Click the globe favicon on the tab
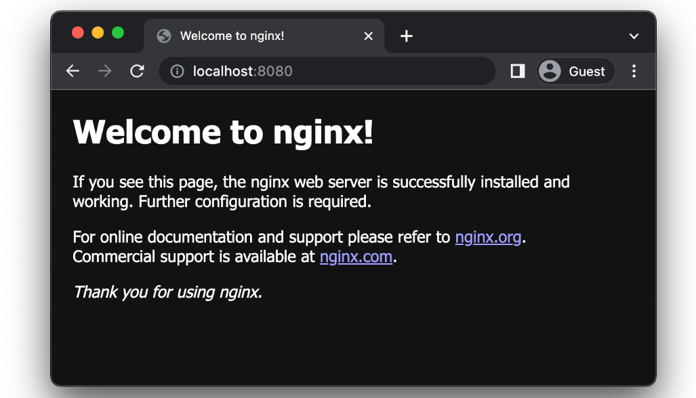The image size is (696, 398). tap(164, 36)
